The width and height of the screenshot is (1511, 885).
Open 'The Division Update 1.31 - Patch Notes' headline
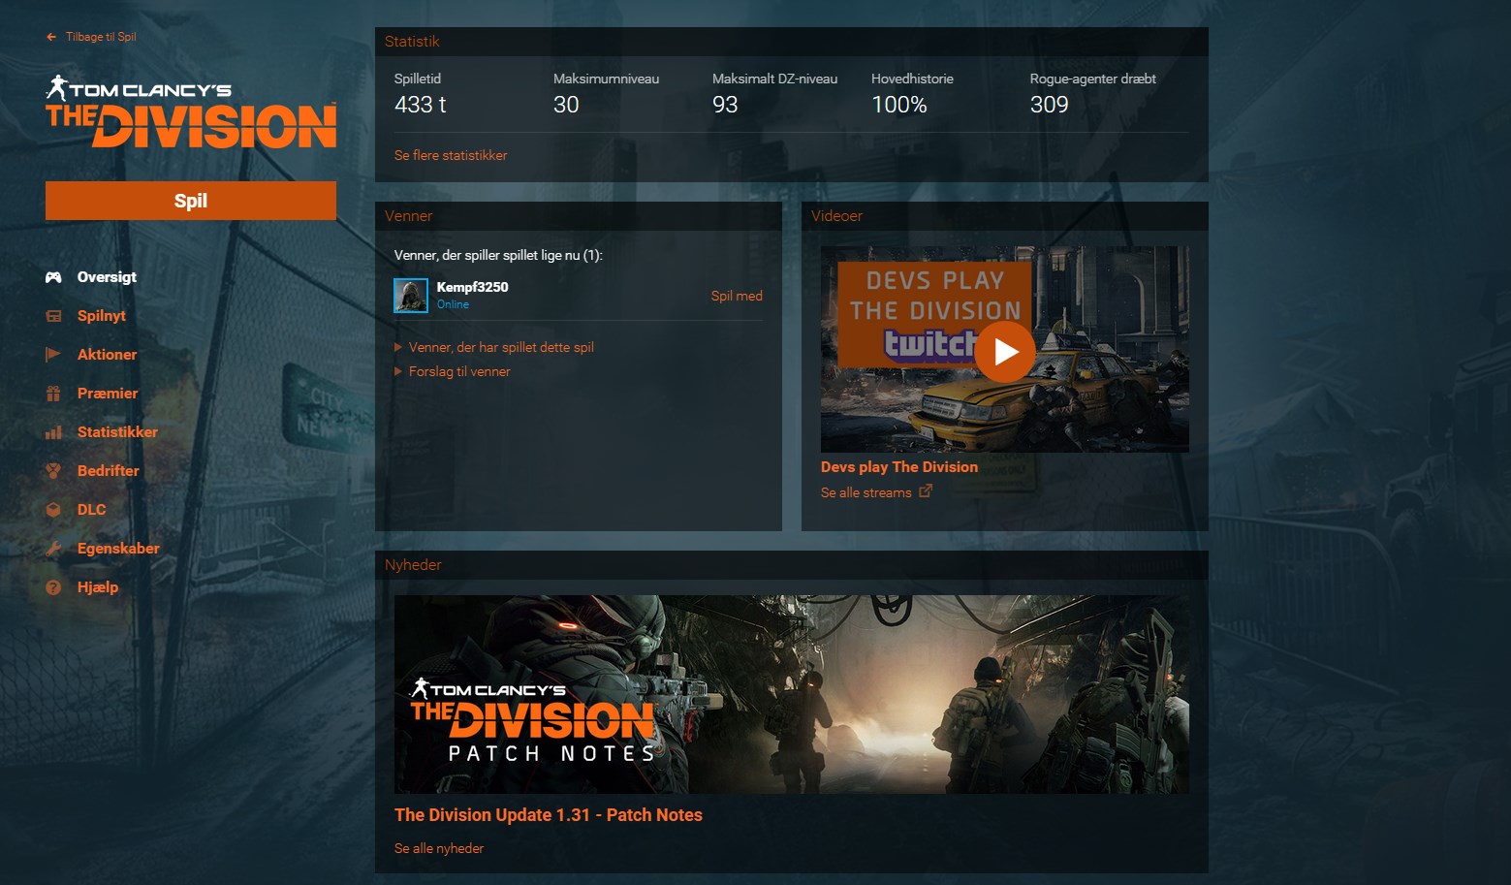[x=549, y=815]
